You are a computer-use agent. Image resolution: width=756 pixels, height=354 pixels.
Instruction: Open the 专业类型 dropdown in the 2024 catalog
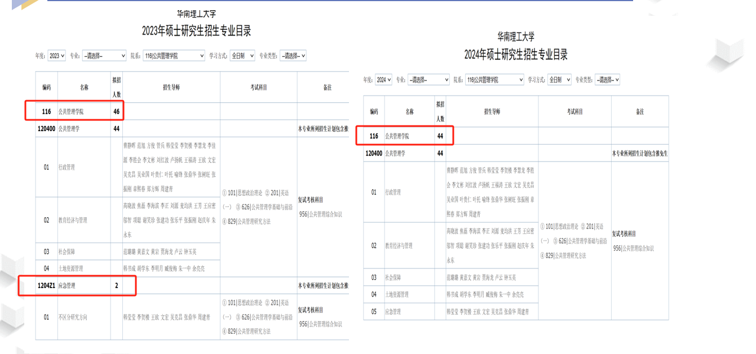pos(608,80)
